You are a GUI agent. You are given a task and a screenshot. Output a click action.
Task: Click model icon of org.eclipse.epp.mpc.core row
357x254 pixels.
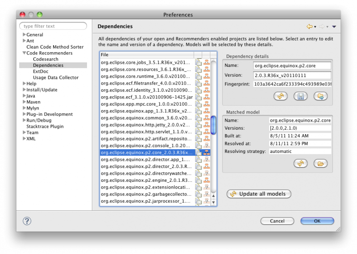(207, 104)
